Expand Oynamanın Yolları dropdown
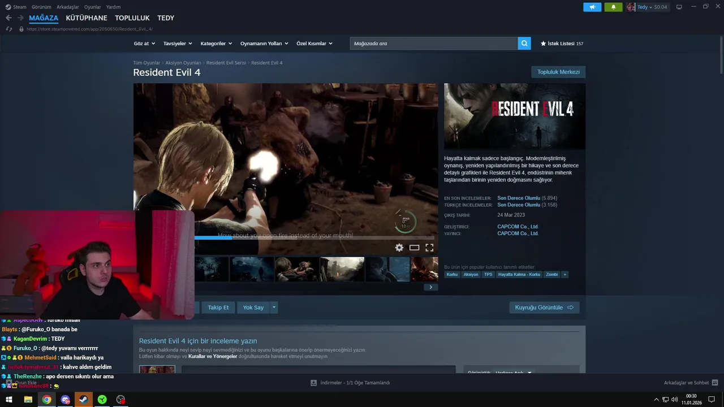 pos(264,44)
